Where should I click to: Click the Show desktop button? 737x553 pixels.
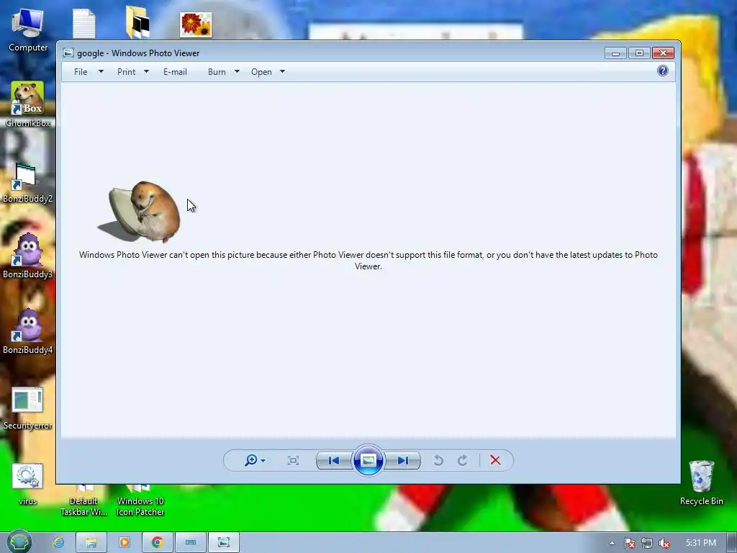pos(732,543)
